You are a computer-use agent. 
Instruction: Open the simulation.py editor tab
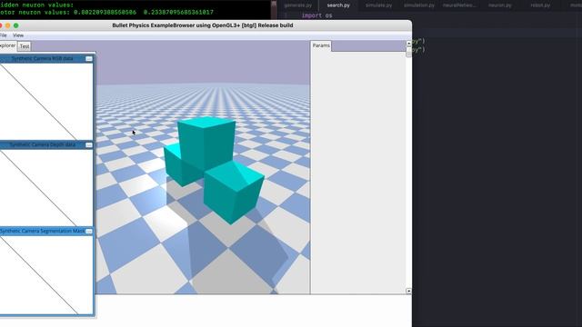[419, 5]
